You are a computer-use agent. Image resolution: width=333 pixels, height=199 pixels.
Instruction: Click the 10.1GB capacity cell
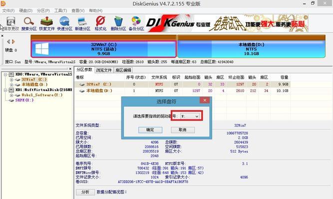pyautogui.click(x=282, y=91)
